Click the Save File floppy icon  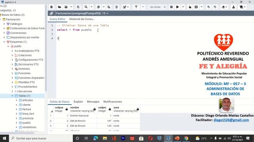point(66,7)
